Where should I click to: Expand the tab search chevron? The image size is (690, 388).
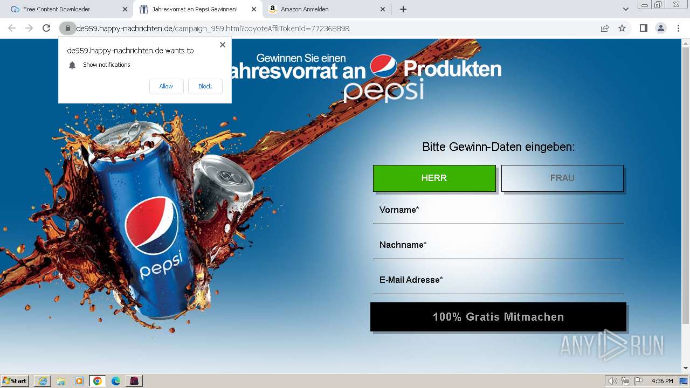click(626, 9)
